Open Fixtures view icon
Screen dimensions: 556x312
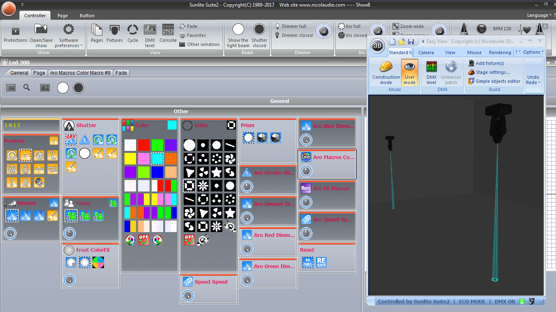coord(115,30)
